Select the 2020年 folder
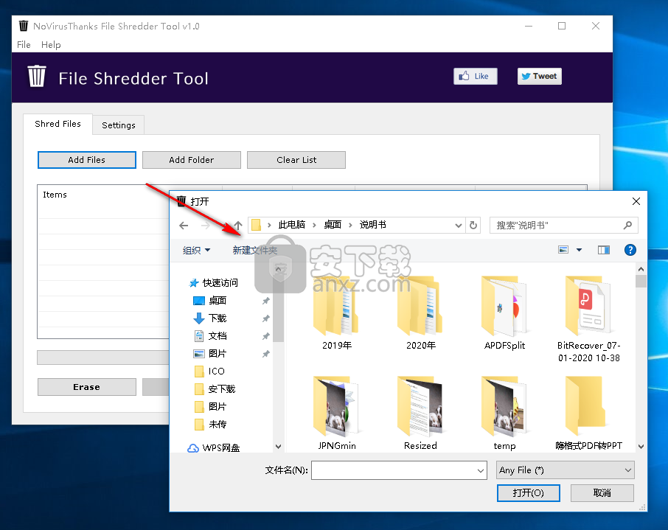Image resolution: width=668 pixels, height=530 pixels. (420, 313)
